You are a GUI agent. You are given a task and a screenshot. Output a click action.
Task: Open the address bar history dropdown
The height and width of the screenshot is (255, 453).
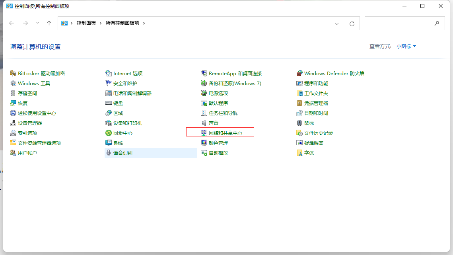(x=336, y=23)
